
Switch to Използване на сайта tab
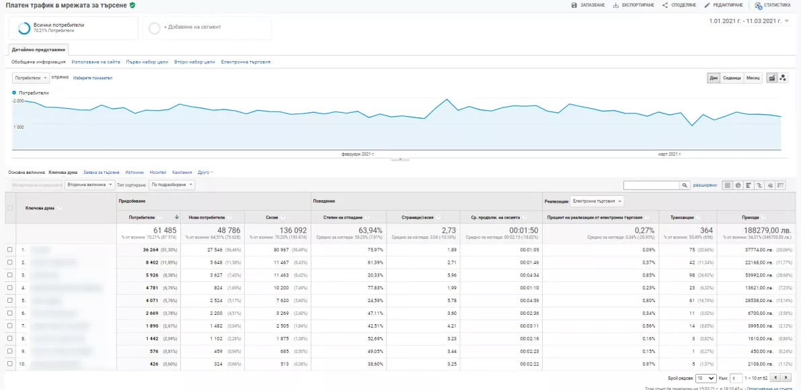(x=96, y=62)
